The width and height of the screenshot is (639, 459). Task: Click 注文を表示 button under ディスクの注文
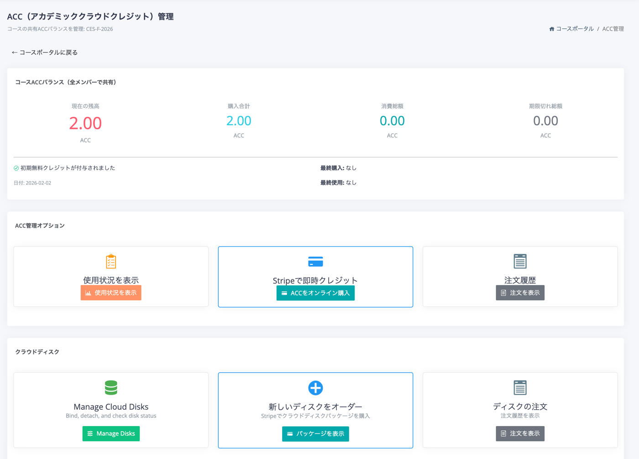(x=520, y=433)
